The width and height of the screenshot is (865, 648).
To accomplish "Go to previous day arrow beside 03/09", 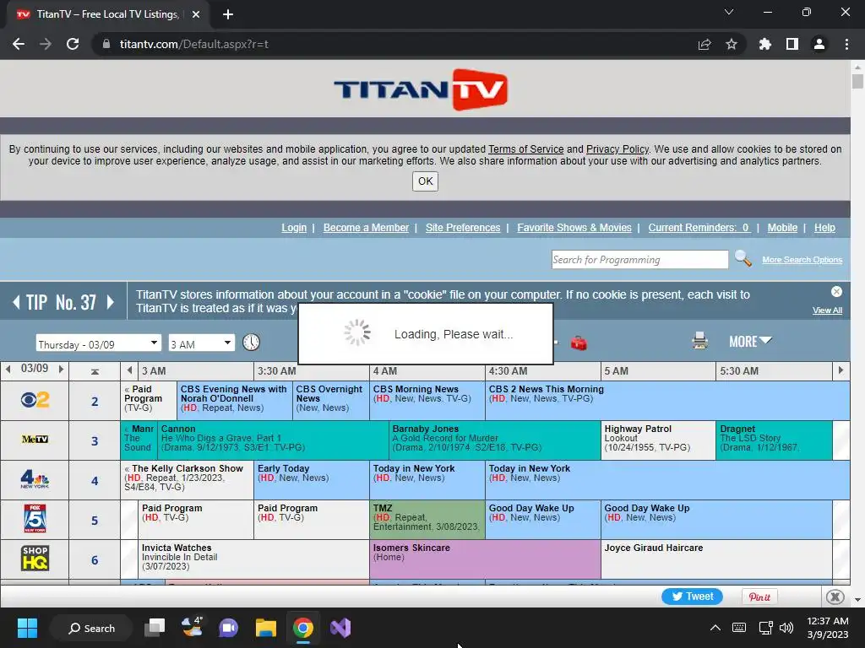I will coord(8,370).
